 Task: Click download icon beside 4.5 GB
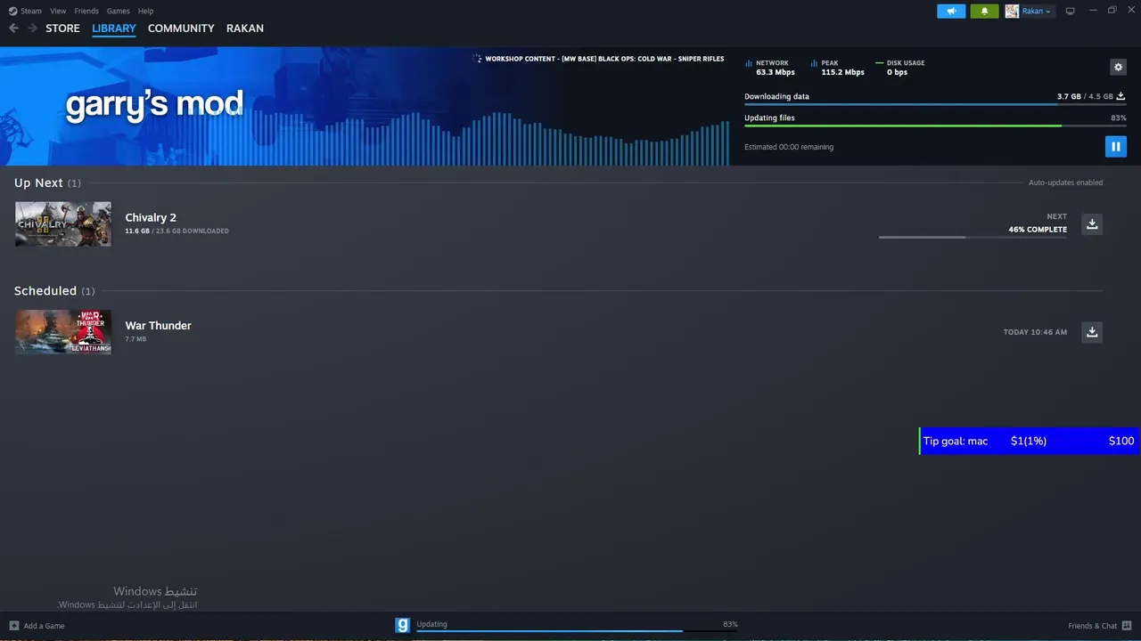click(1121, 96)
